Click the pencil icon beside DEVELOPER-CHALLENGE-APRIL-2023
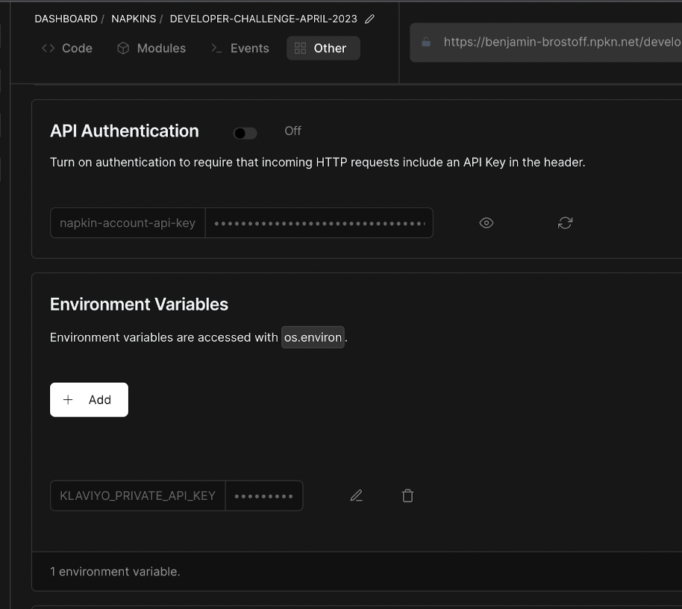This screenshot has width=682, height=609. [369, 19]
